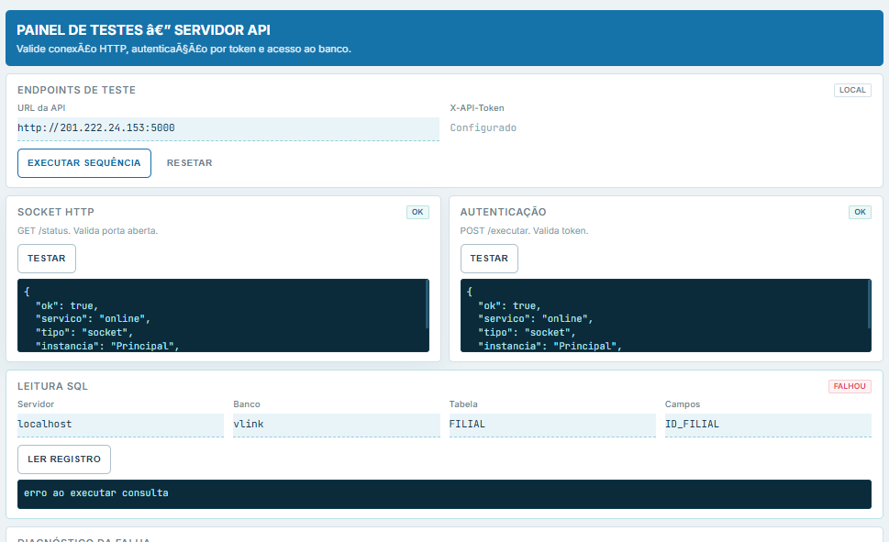Click the LOCAL badge in Endpoints de Teste
This screenshot has height=542, width=889.
[x=852, y=90]
